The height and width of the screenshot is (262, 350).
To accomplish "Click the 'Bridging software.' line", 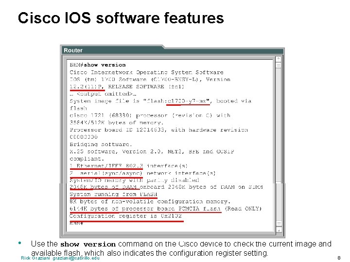I will pos(101,144).
